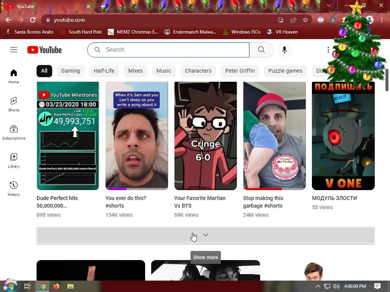Image resolution: width=390 pixels, height=292 pixels.
Task: Select the All filter chip
Action: pos(44,71)
